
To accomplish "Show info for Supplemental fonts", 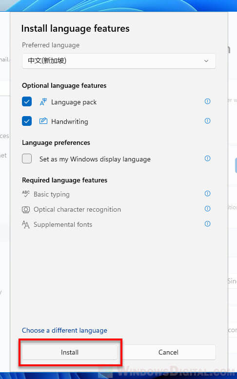I will [207, 223].
